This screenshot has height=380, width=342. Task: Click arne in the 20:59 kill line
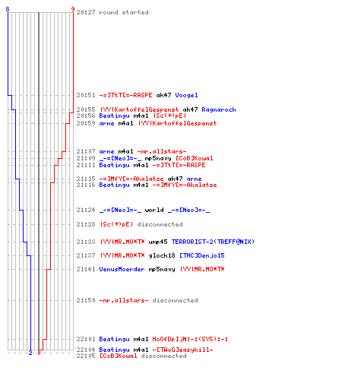coord(106,123)
